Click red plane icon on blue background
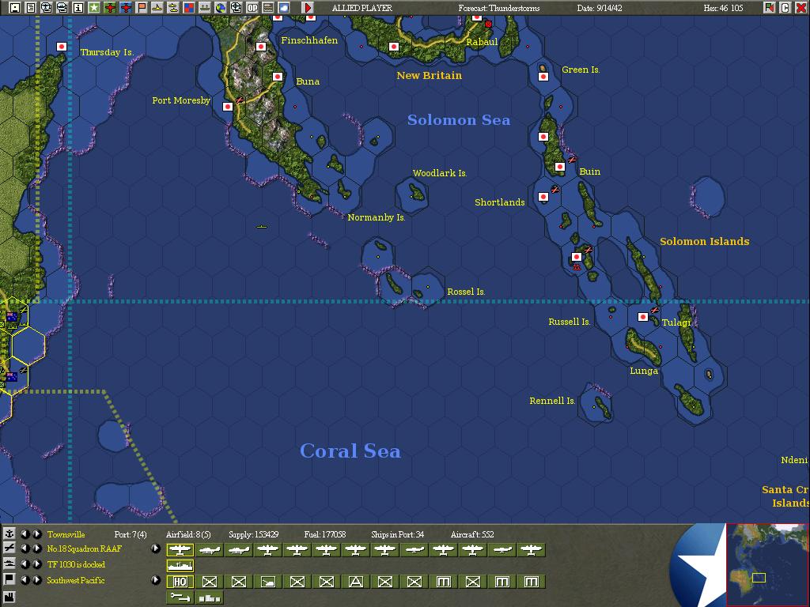 point(126,8)
